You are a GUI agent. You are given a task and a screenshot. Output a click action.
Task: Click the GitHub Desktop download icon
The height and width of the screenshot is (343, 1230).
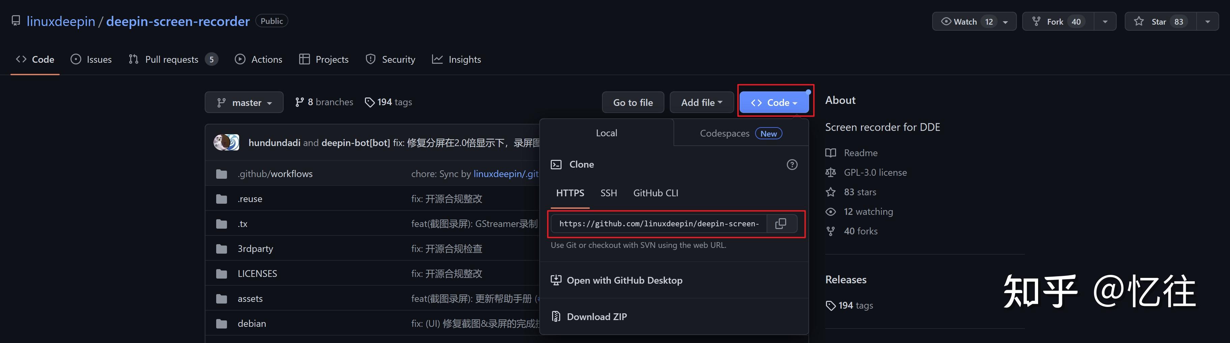(556, 280)
